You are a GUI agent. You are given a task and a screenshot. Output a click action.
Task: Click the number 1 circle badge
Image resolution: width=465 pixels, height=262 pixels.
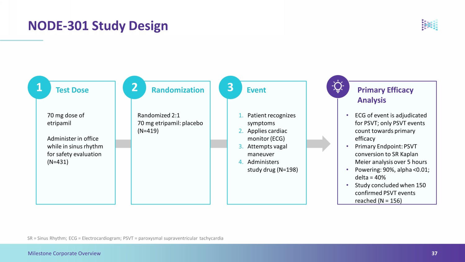click(x=39, y=87)
